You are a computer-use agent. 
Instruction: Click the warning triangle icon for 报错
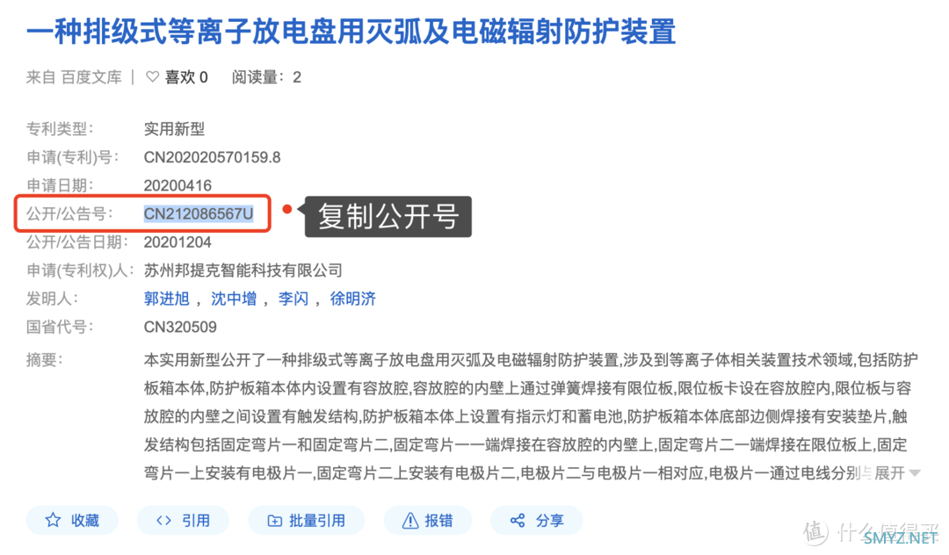point(410,520)
